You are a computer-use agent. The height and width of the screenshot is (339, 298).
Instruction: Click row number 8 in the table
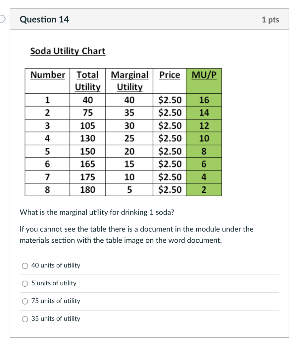click(47, 190)
